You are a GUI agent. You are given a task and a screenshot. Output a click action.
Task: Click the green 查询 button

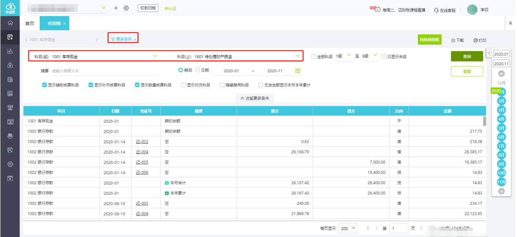(x=467, y=57)
